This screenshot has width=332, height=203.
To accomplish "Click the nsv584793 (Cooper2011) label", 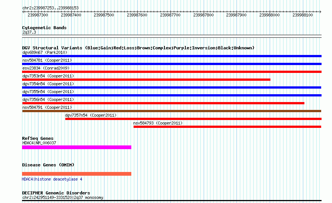I will (x=158, y=123).
